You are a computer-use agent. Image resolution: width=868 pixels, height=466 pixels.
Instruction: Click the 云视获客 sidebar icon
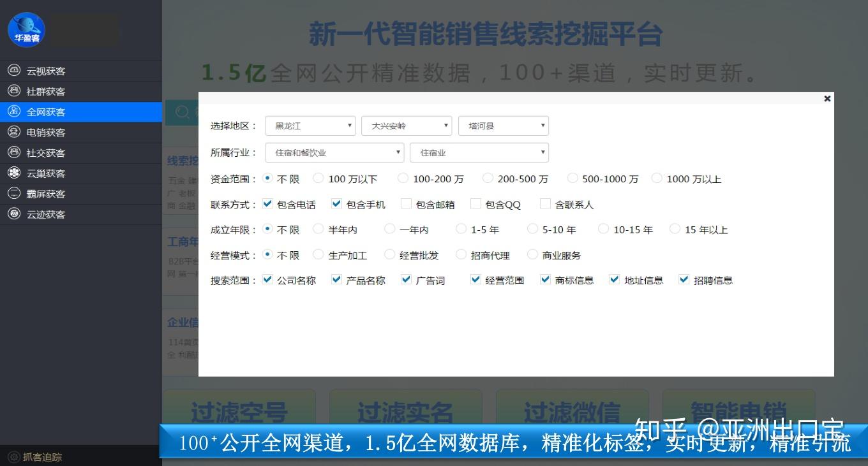(14, 71)
